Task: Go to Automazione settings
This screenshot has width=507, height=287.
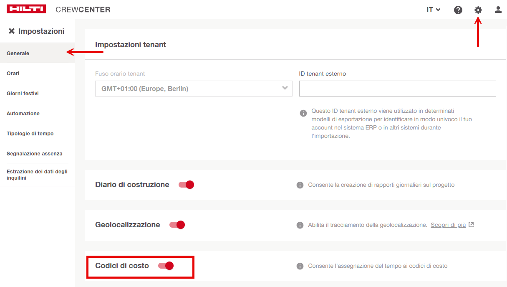Action: click(x=23, y=114)
